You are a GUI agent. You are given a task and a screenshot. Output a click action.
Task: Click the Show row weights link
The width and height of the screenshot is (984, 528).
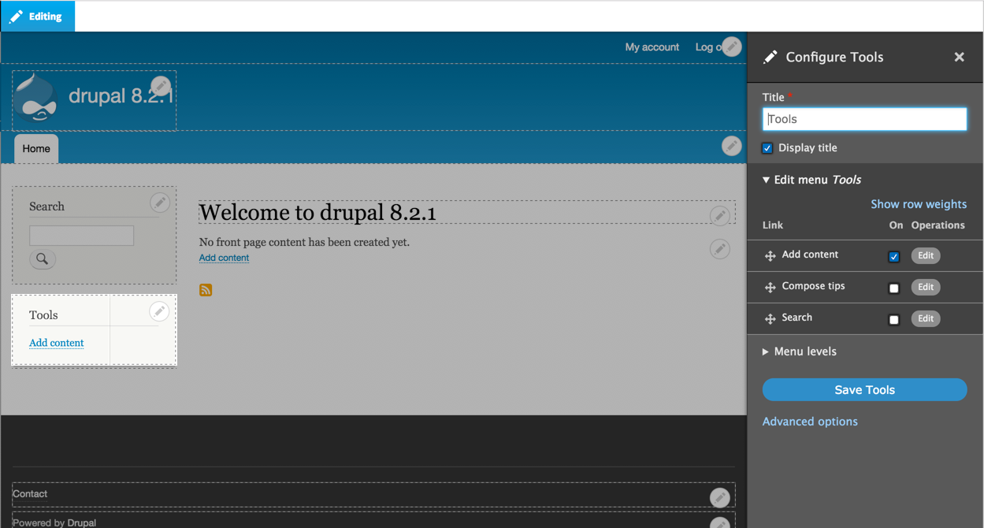pyautogui.click(x=919, y=204)
